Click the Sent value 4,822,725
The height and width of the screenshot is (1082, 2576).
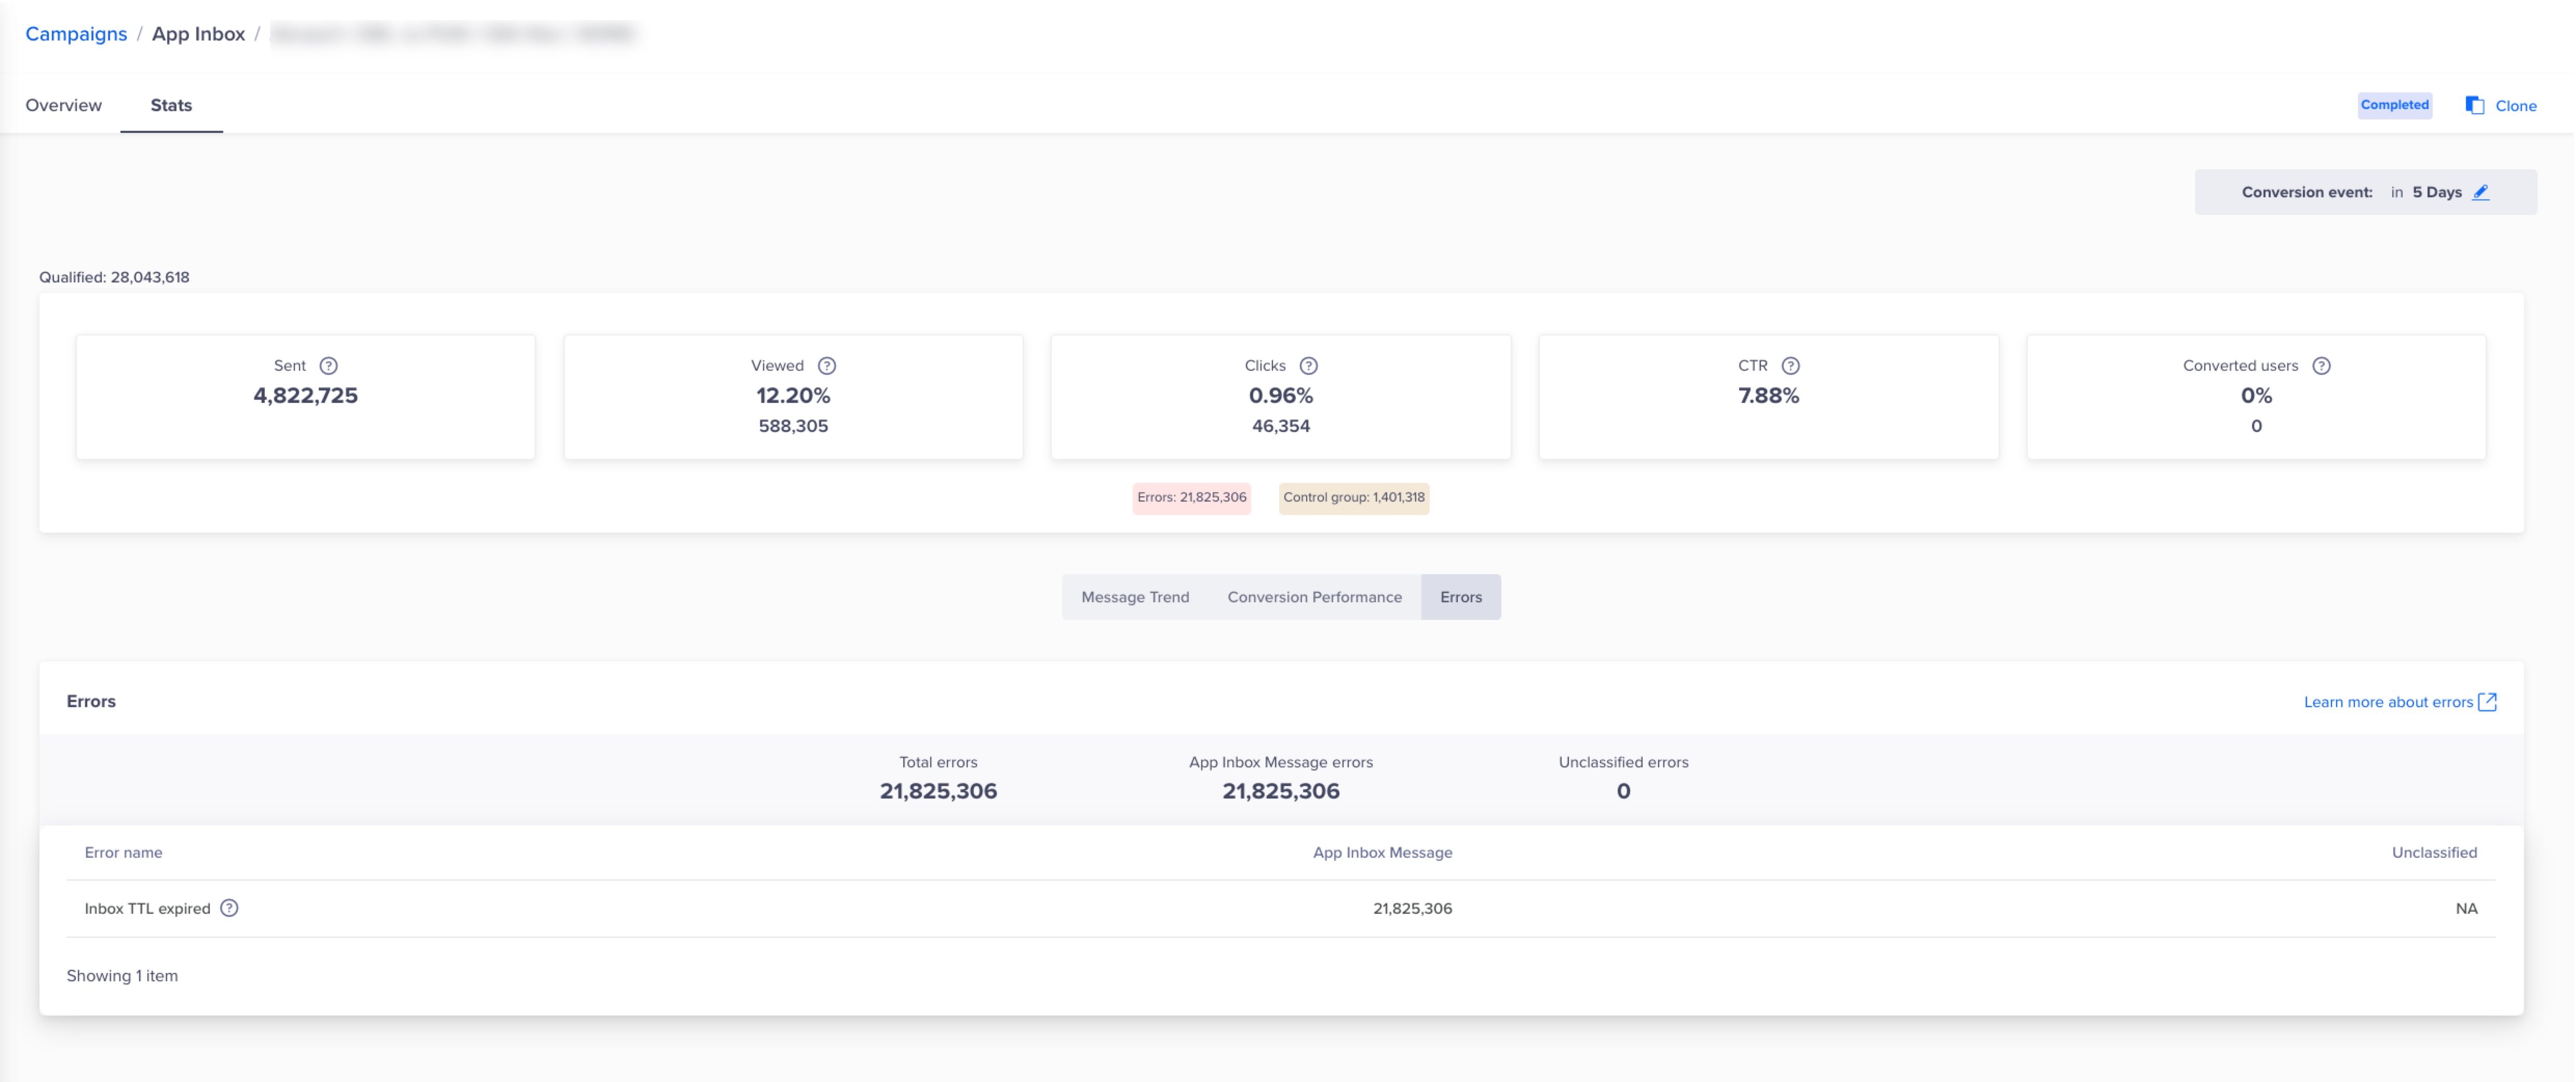pyautogui.click(x=305, y=396)
